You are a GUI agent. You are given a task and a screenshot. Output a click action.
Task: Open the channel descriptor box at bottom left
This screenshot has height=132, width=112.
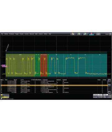point(5,96)
